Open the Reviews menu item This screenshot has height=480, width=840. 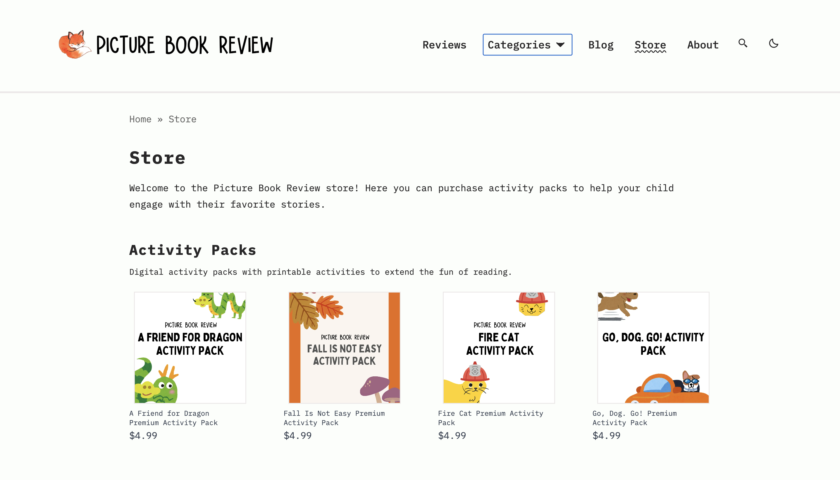(445, 45)
